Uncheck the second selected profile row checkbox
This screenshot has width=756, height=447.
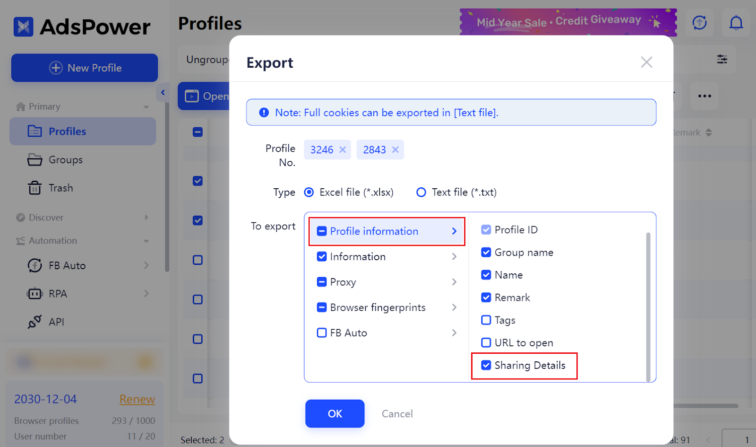tap(198, 220)
